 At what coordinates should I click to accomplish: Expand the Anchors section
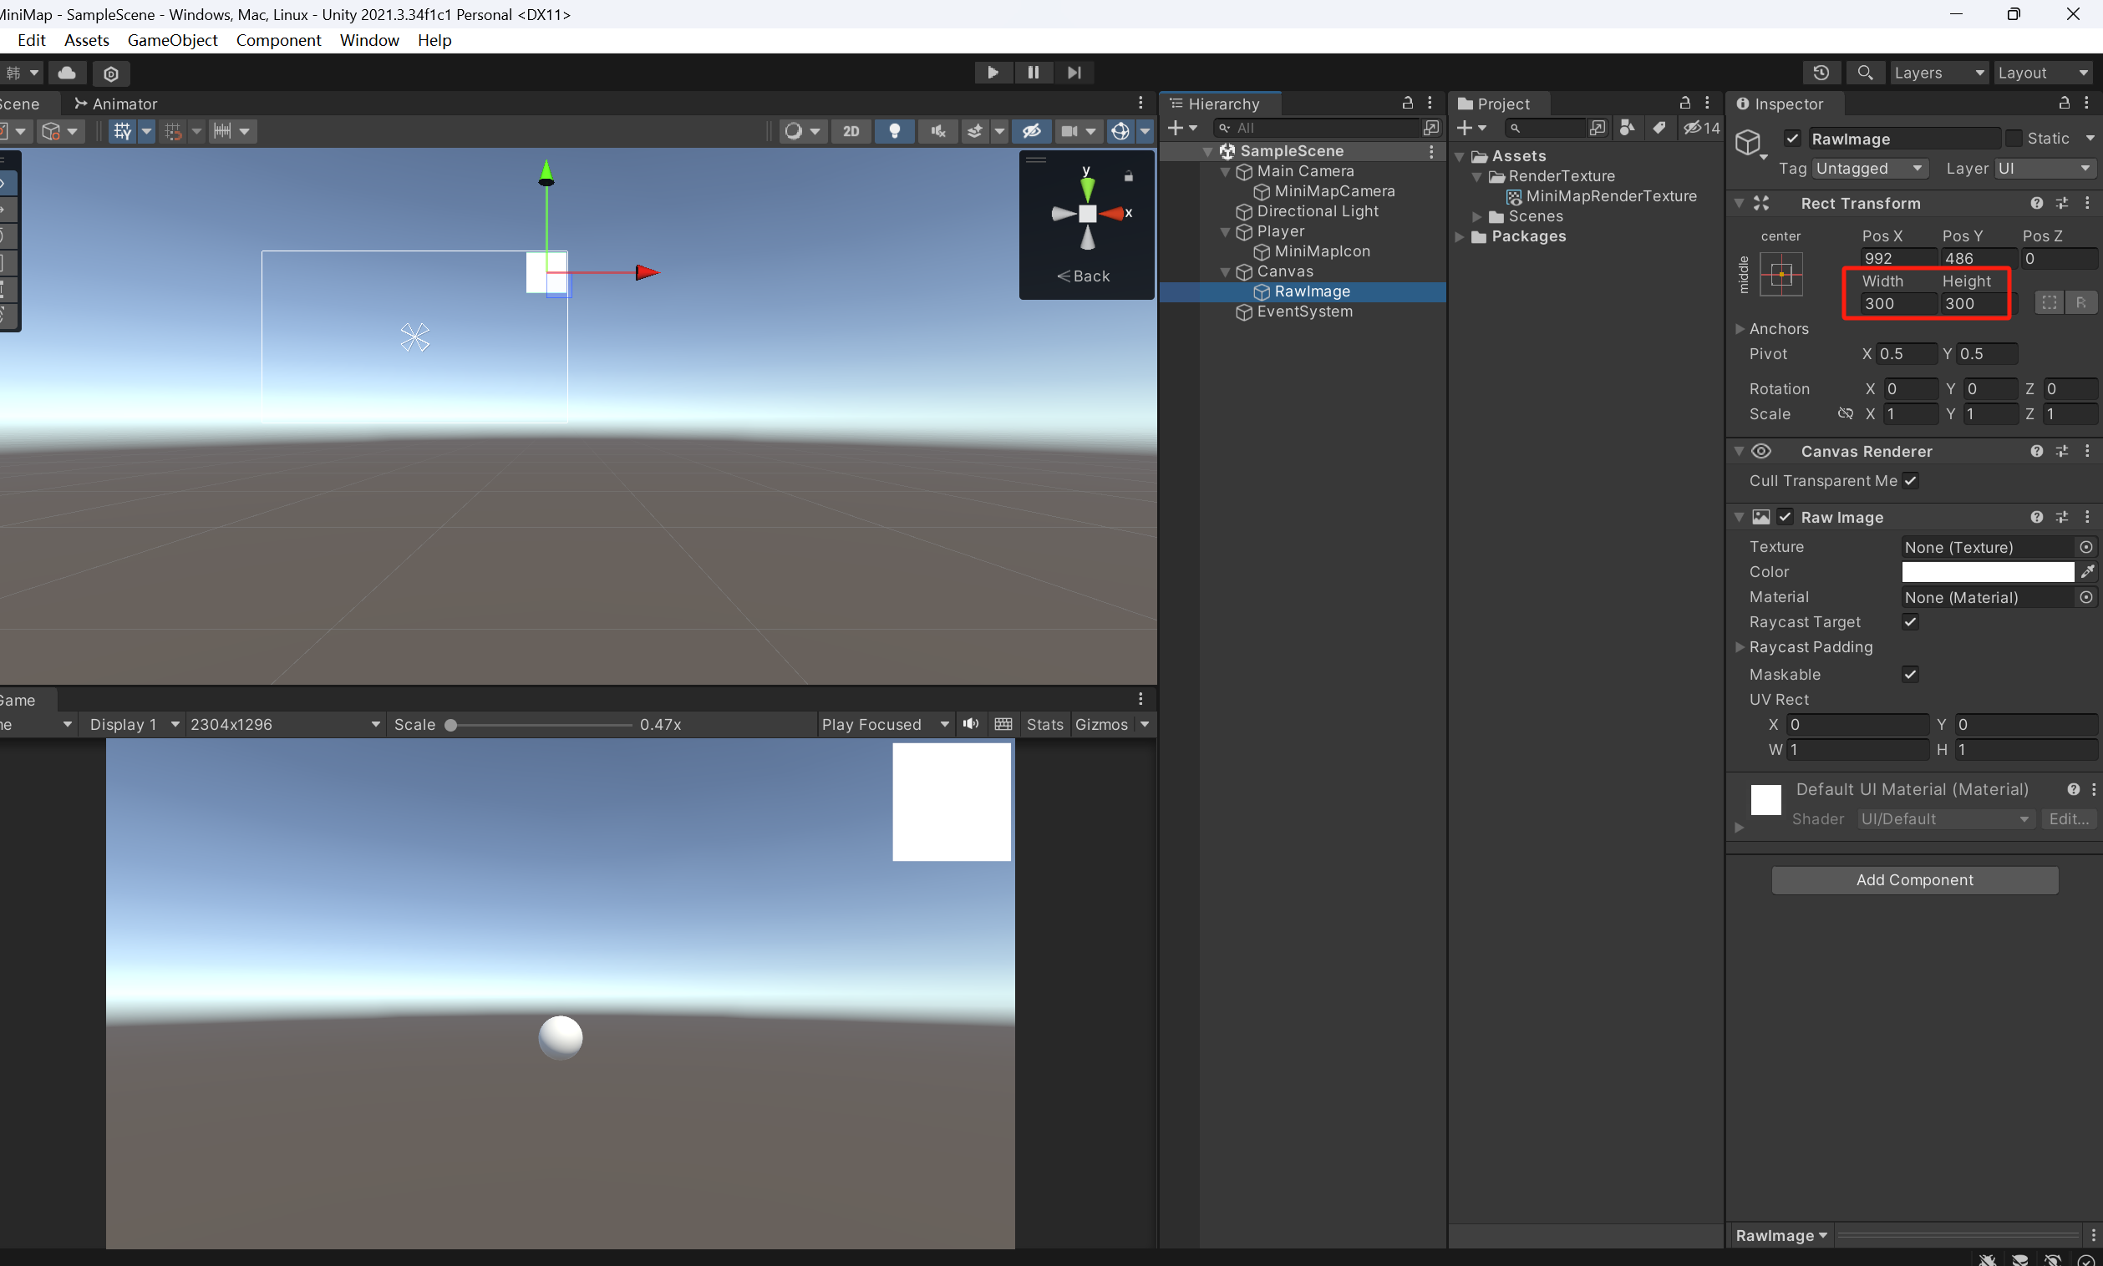pos(1740,328)
